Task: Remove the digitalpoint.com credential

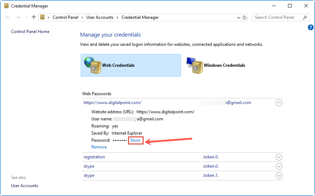Action: coord(99,147)
